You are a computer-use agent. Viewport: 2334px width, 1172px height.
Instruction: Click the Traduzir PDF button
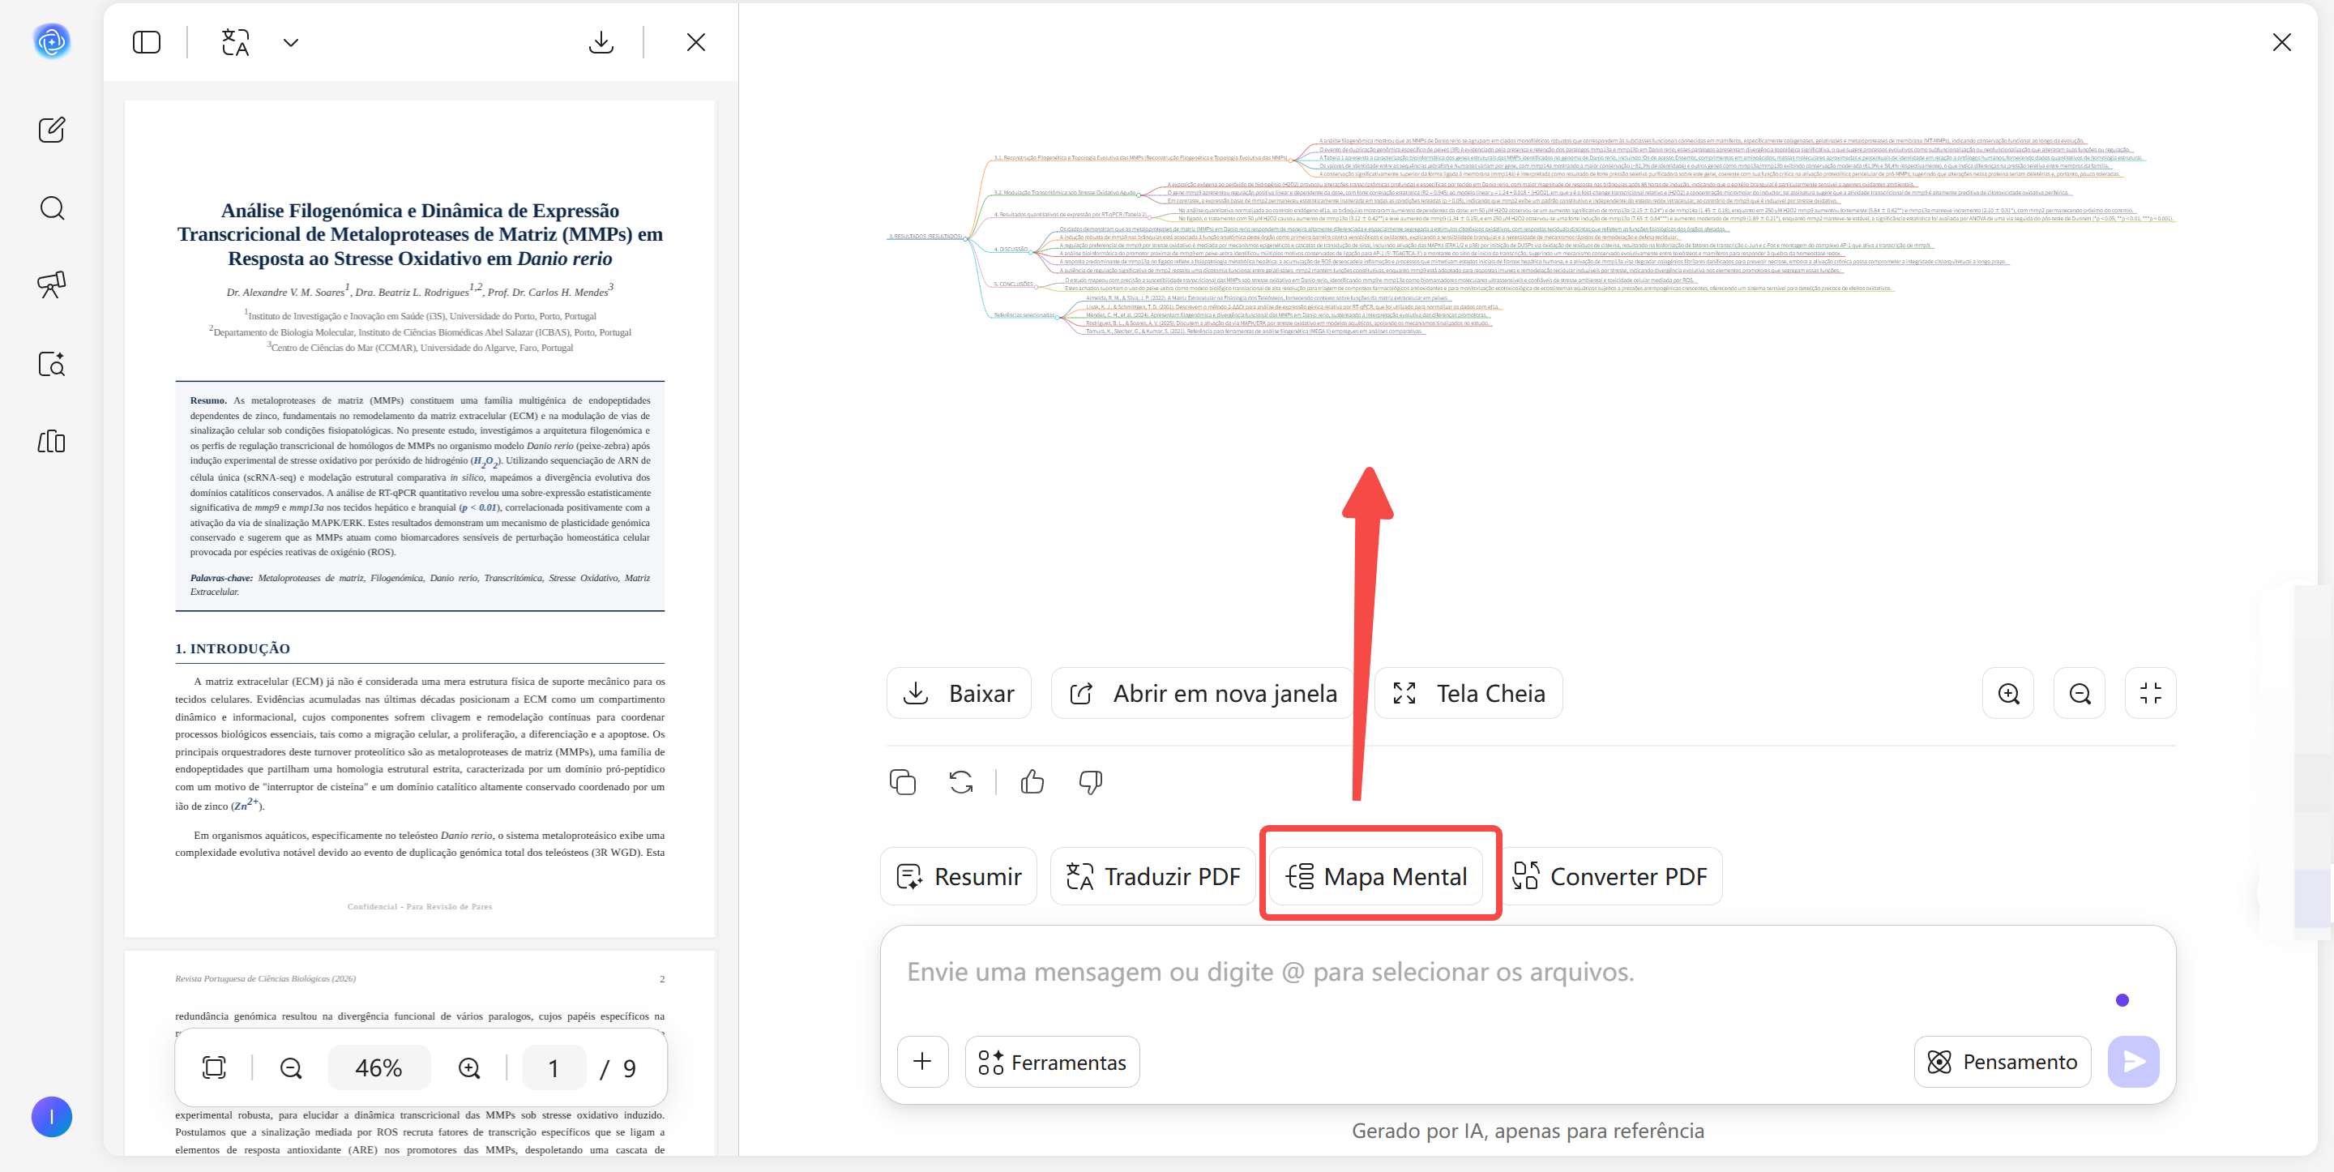coord(1152,876)
